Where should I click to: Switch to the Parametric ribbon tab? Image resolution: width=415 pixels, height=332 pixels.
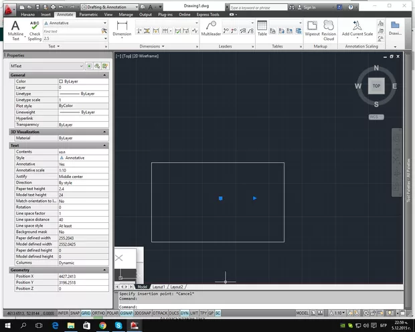click(x=88, y=13)
